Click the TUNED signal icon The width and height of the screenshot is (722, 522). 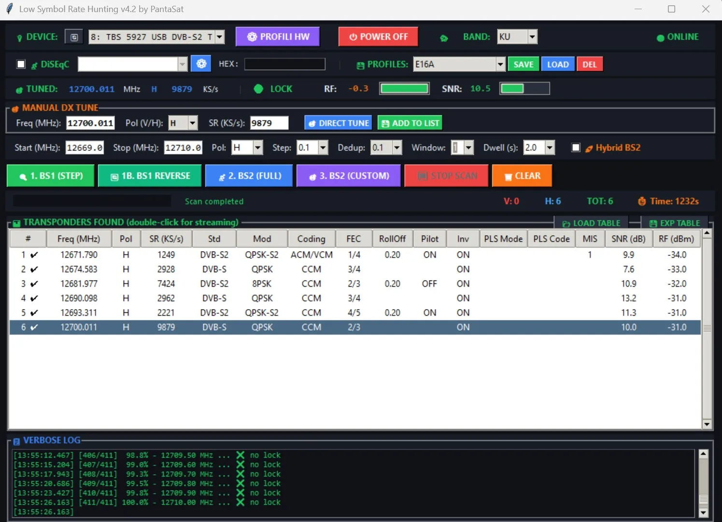[19, 90]
